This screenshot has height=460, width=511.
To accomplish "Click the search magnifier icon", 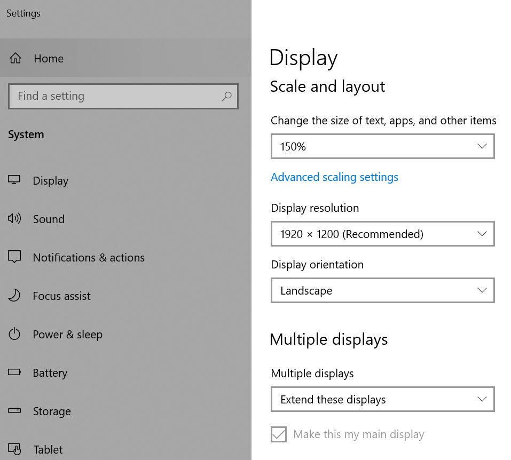I will click(x=226, y=96).
